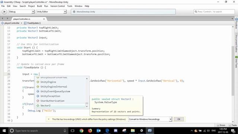The height and width of the screenshot is (134, 238).
Task: Open the Search menu
Action: point(23,6)
